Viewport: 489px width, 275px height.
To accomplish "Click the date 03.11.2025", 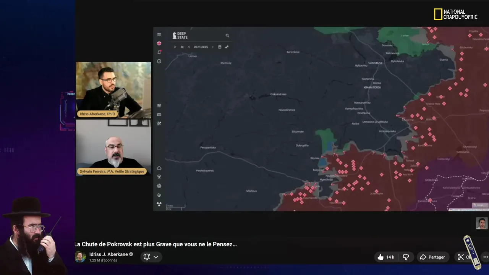I will 201,47.
